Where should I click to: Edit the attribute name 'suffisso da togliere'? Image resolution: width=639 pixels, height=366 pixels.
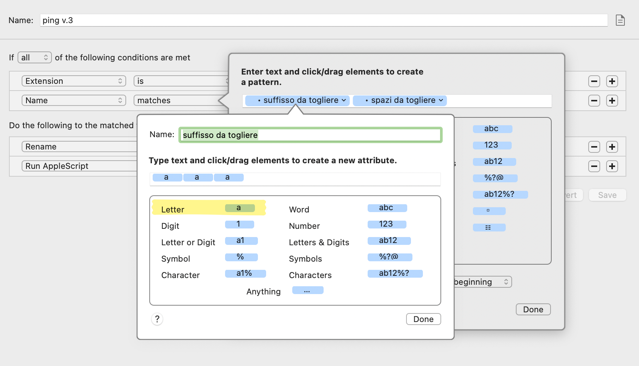[311, 135]
